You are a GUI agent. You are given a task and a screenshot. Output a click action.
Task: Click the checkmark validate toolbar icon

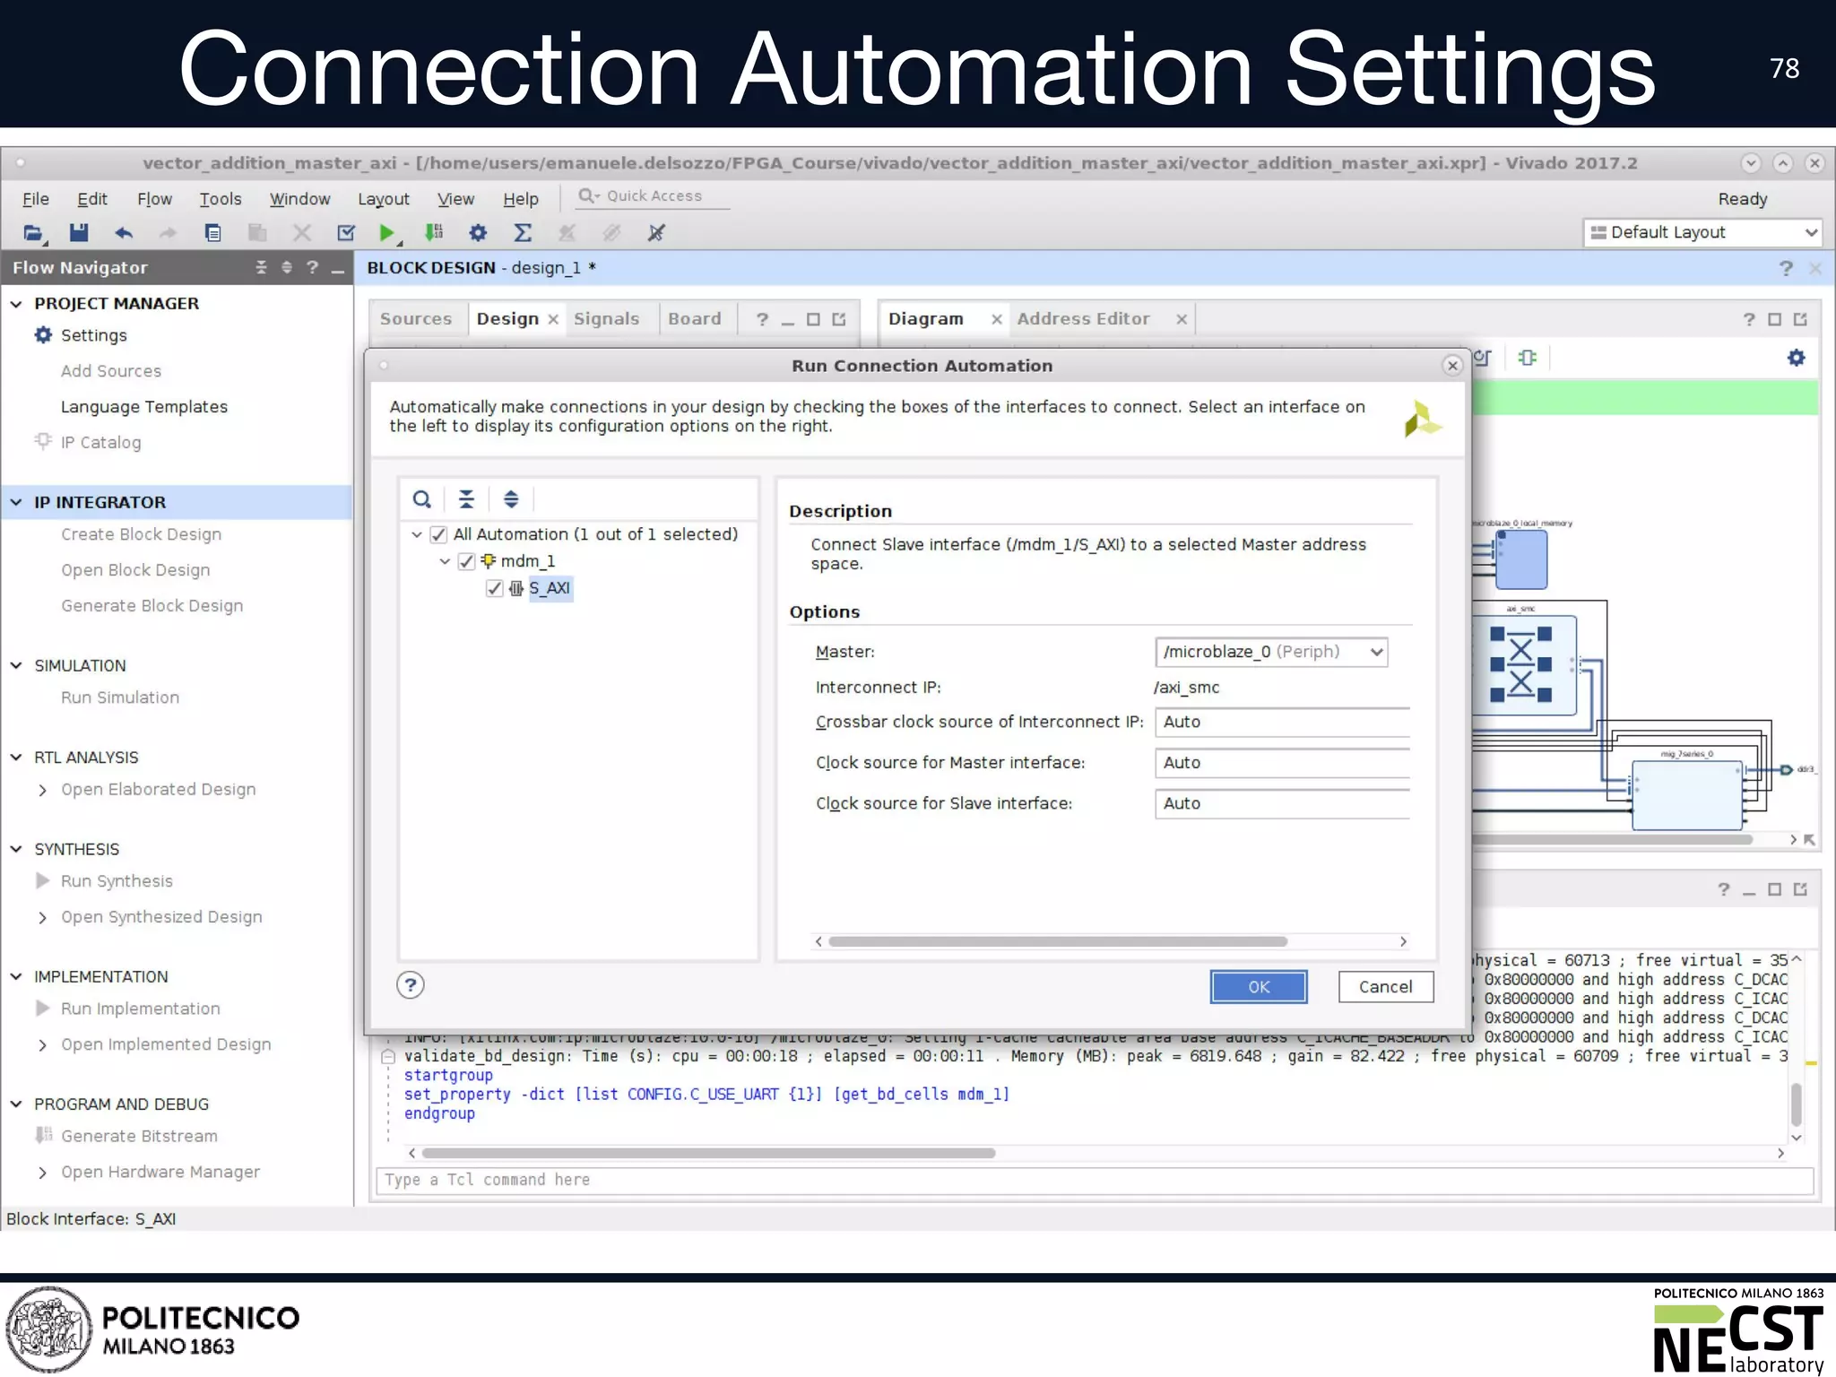(345, 233)
